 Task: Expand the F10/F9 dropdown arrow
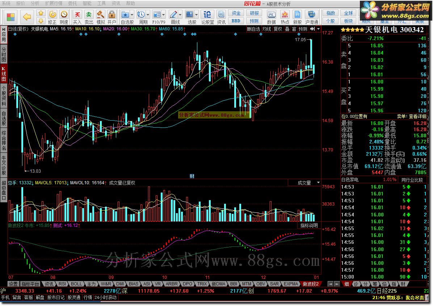pyautogui.click(x=164, y=14)
